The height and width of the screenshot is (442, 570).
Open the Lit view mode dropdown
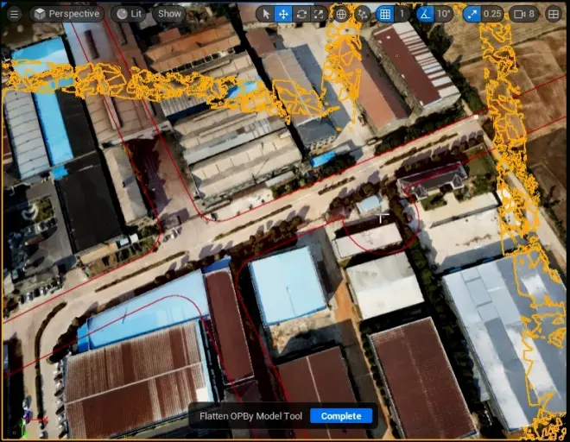(x=129, y=14)
